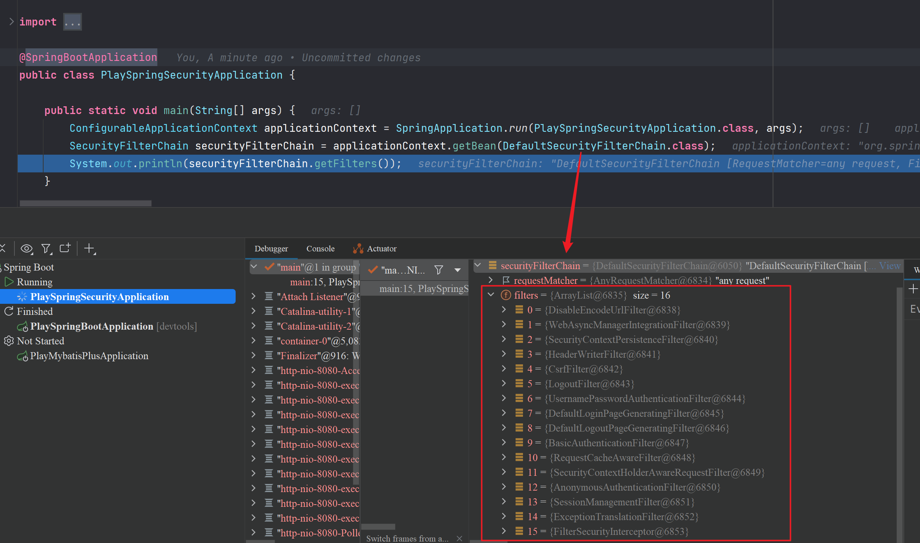Click the add watch plus icon
Screen dimensions: 920x543
(x=913, y=289)
